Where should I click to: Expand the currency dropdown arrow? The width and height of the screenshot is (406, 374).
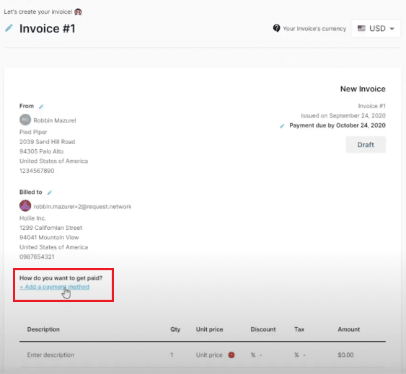pyautogui.click(x=392, y=29)
